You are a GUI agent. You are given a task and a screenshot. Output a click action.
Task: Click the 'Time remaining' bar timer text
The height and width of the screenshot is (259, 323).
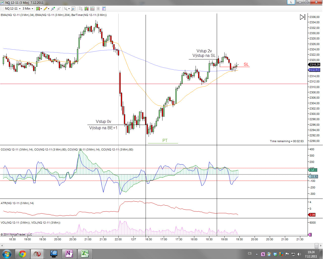(287, 141)
